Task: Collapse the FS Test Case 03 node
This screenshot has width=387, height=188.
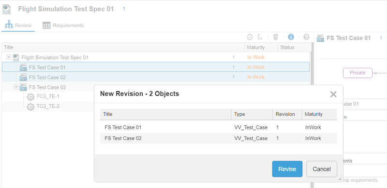Action: point(16,87)
